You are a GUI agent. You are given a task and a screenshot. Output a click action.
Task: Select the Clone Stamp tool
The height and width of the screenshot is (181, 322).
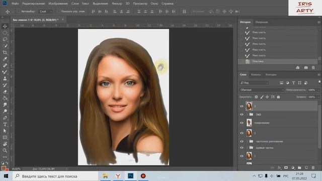tap(5, 78)
